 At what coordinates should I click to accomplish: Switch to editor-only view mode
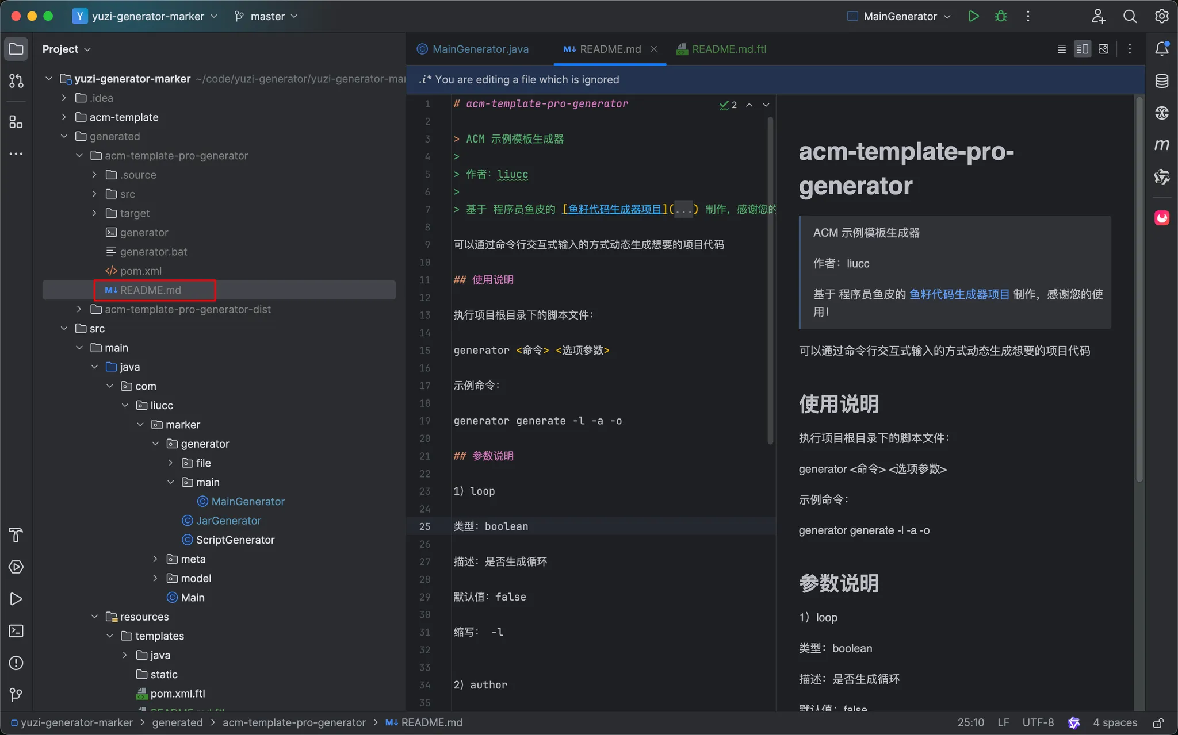(x=1061, y=49)
